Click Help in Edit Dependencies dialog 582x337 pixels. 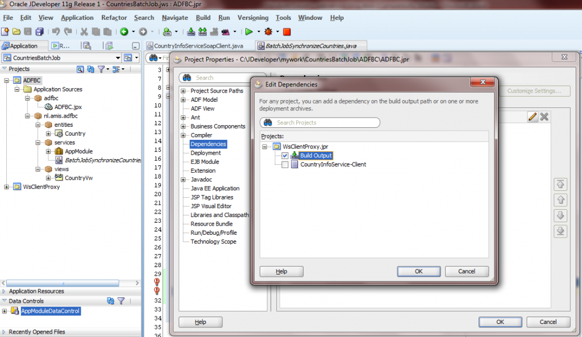281,271
